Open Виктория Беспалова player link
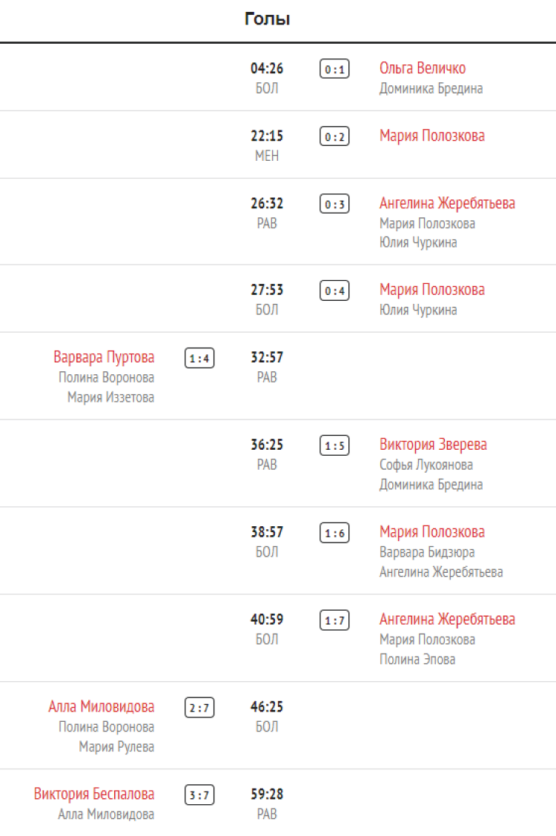 click(94, 794)
